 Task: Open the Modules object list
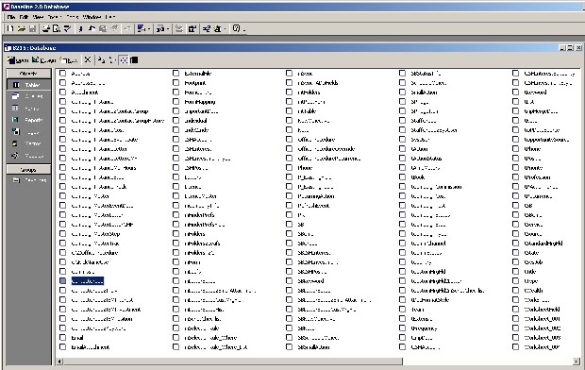(x=28, y=156)
